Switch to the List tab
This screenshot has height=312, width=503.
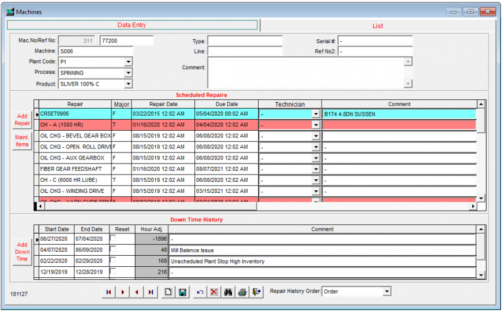tap(377, 26)
